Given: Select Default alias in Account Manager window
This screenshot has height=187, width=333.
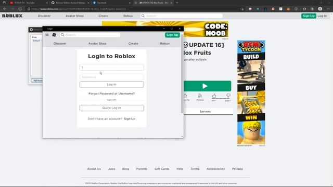Looking at the screenshot, I should pyautogui.click(x=36, y=41).
